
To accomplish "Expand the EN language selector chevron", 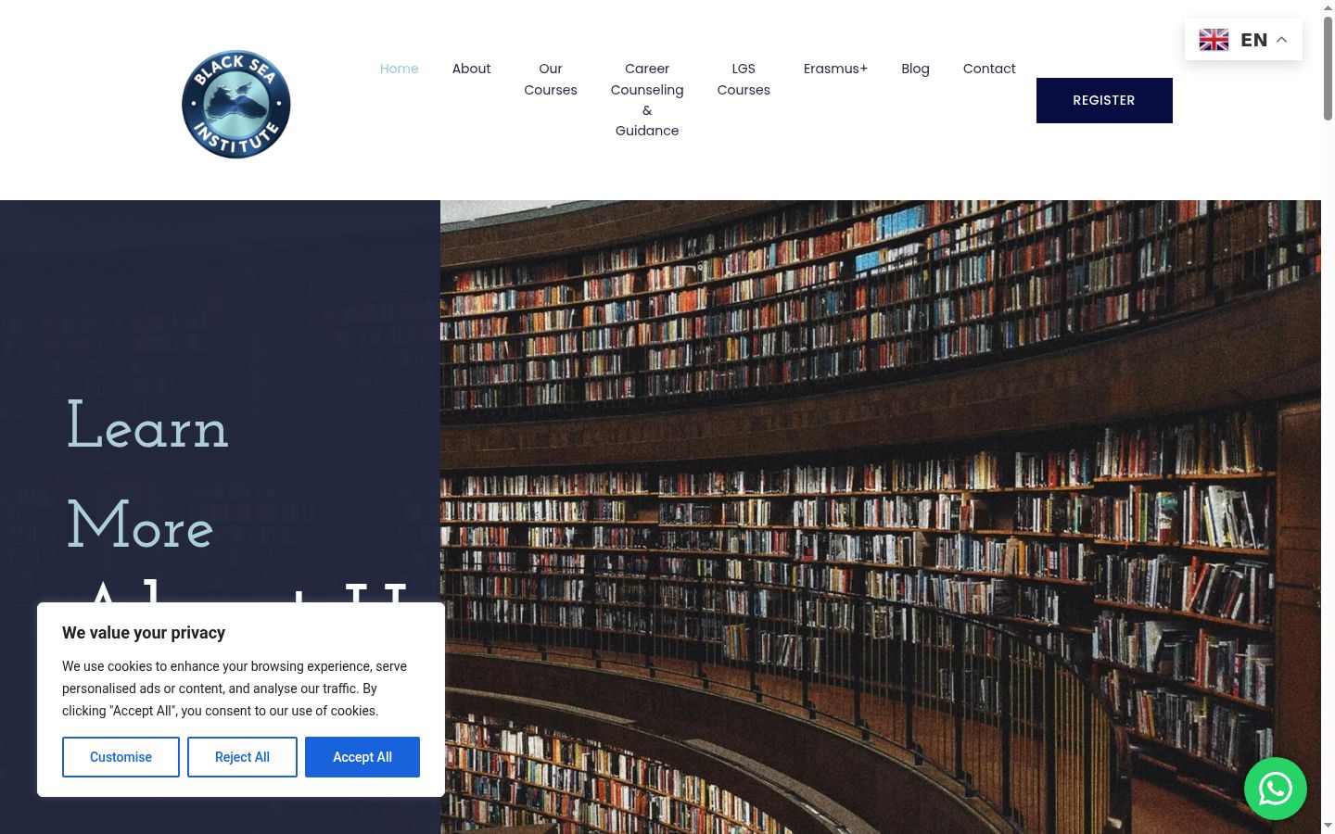I will 1282,40.
